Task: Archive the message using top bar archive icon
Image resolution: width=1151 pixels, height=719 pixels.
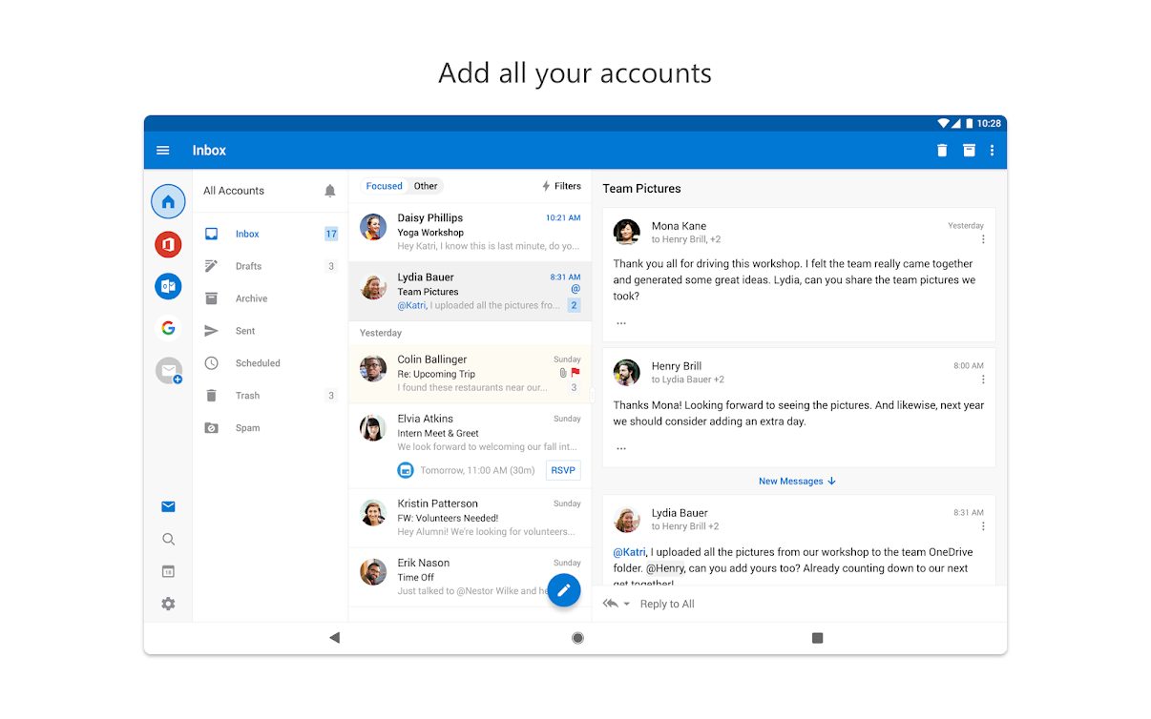Action: [969, 151]
